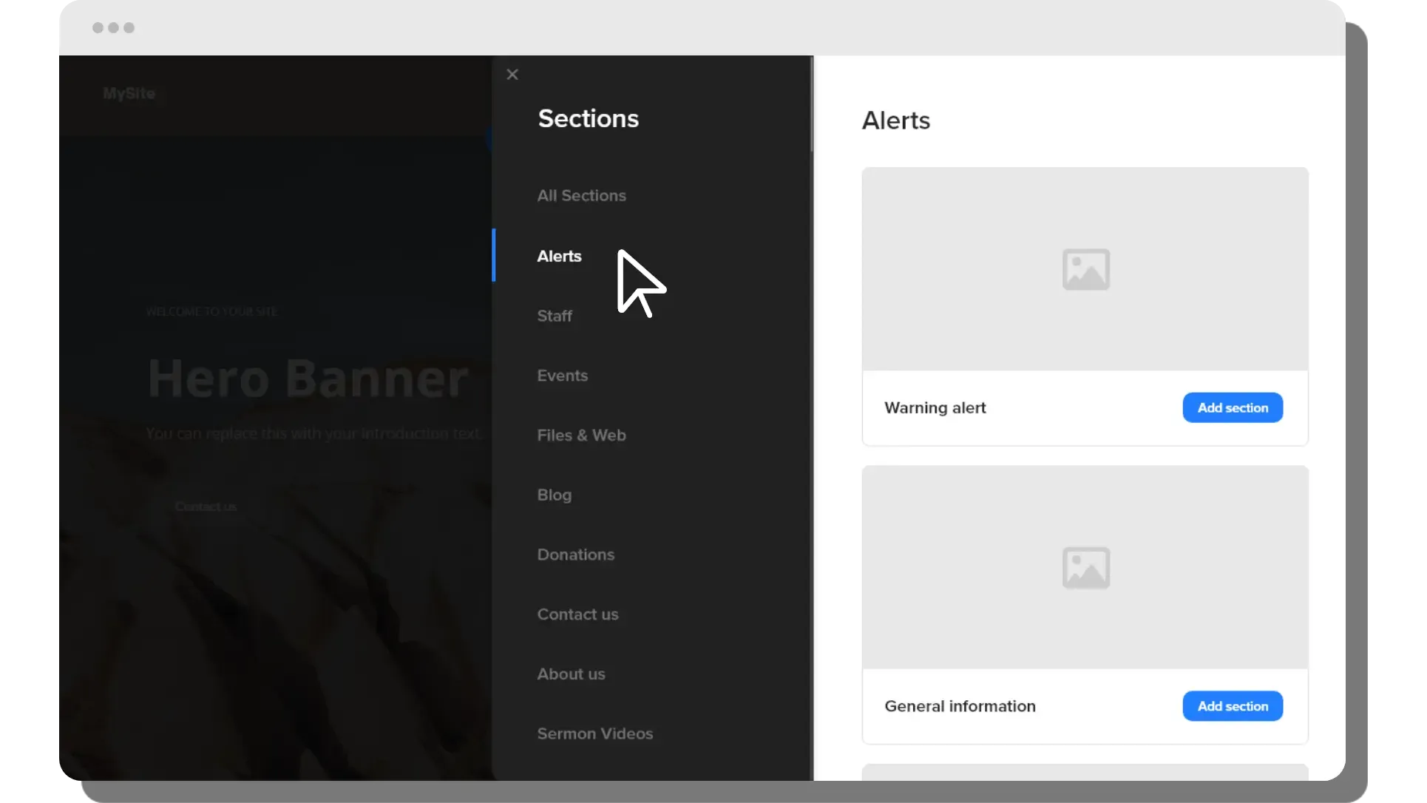The width and height of the screenshot is (1427, 803).
Task: Browse the Donations sections
Action: coord(575,555)
